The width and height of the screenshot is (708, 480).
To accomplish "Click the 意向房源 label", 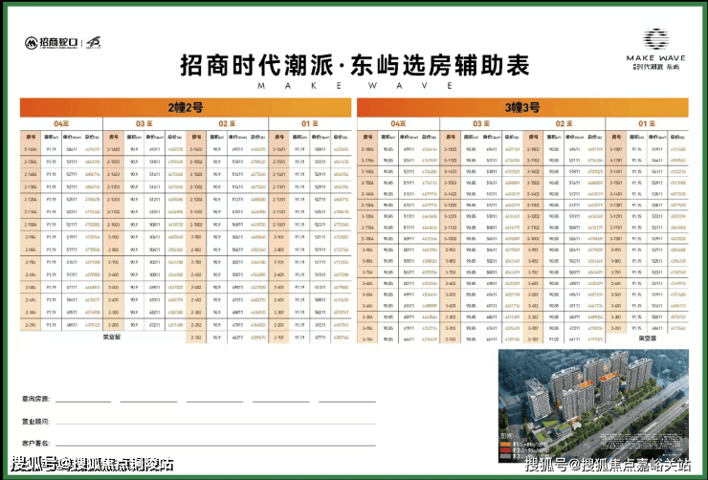I will 35,399.
